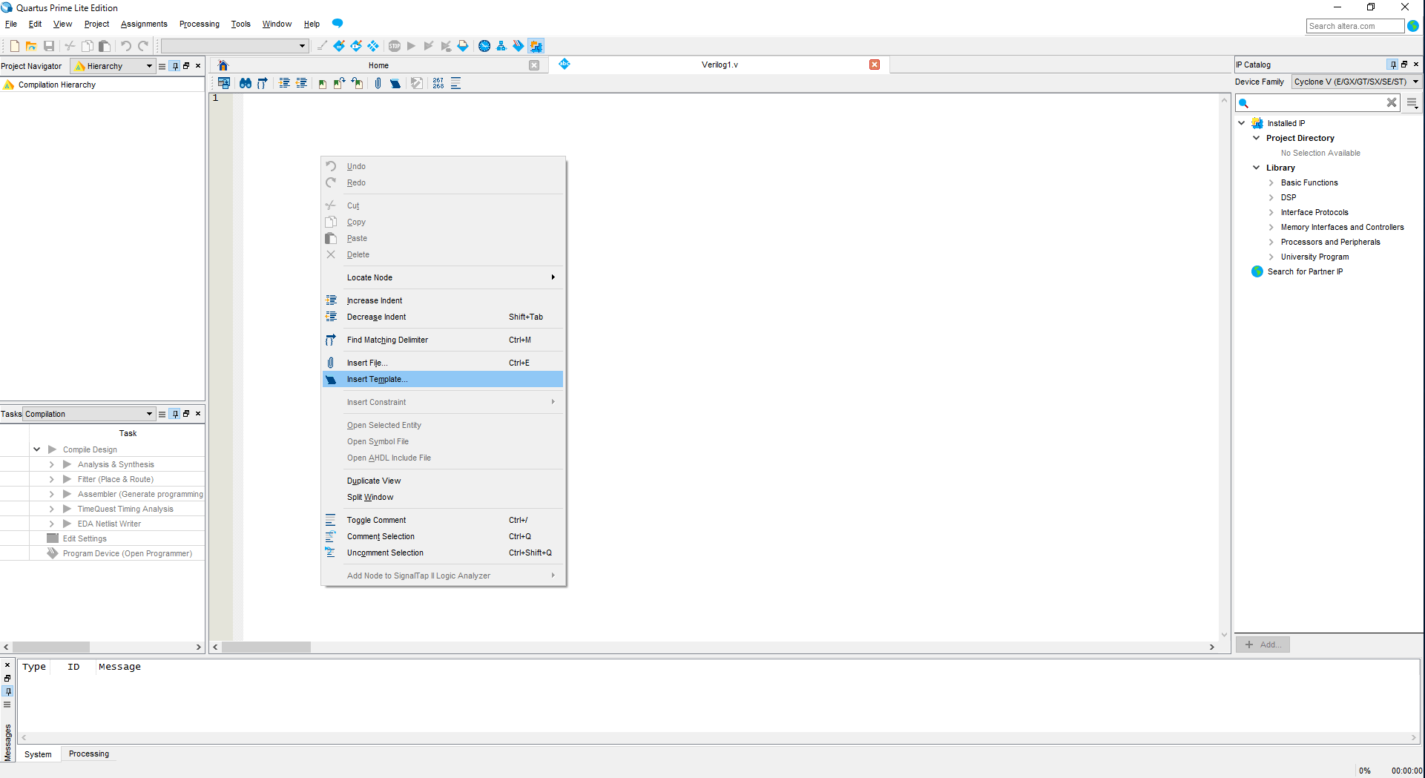1425x778 pixels.
Task: Click the IP Catalog search input field
Action: click(1317, 103)
